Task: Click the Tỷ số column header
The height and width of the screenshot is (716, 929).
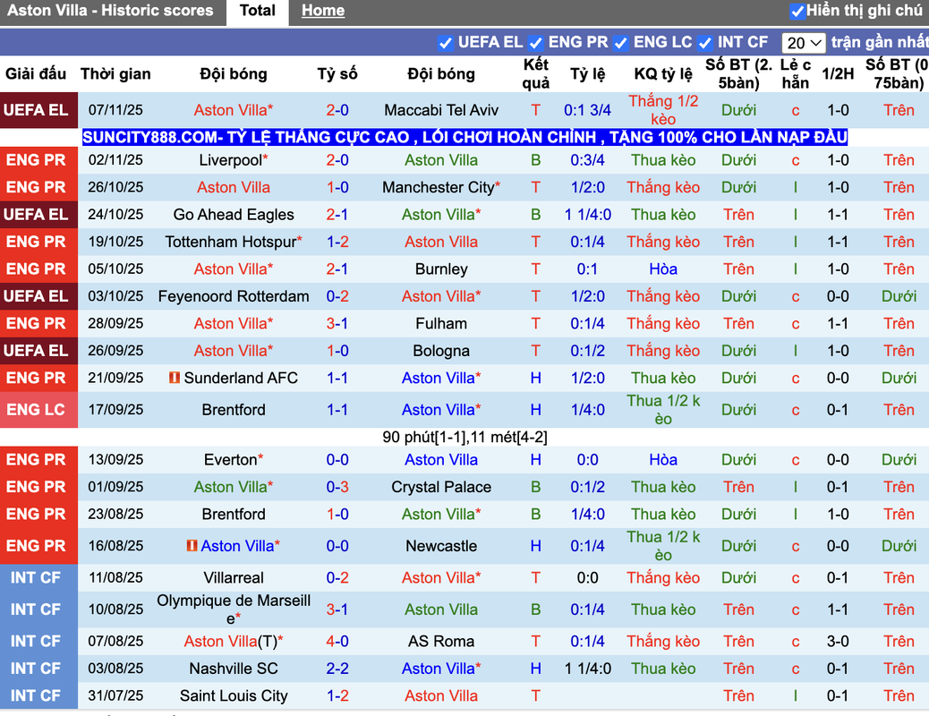Action: (x=337, y=74)
